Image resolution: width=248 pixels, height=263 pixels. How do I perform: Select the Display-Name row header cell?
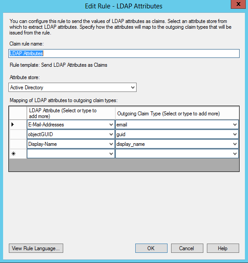(x=18, y=144)
